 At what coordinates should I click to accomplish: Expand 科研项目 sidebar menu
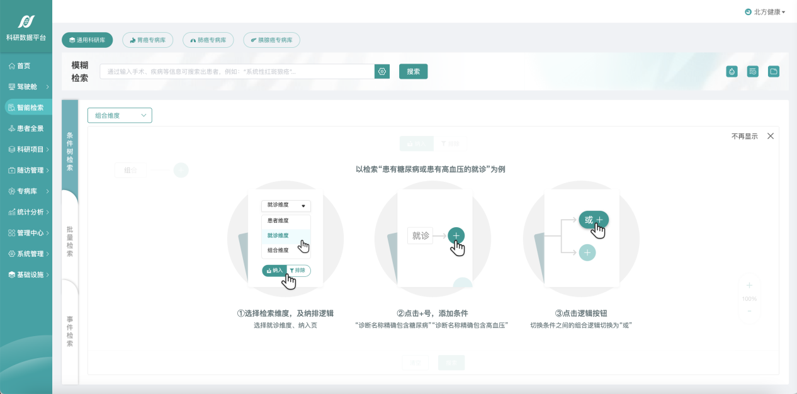point(30,149)
